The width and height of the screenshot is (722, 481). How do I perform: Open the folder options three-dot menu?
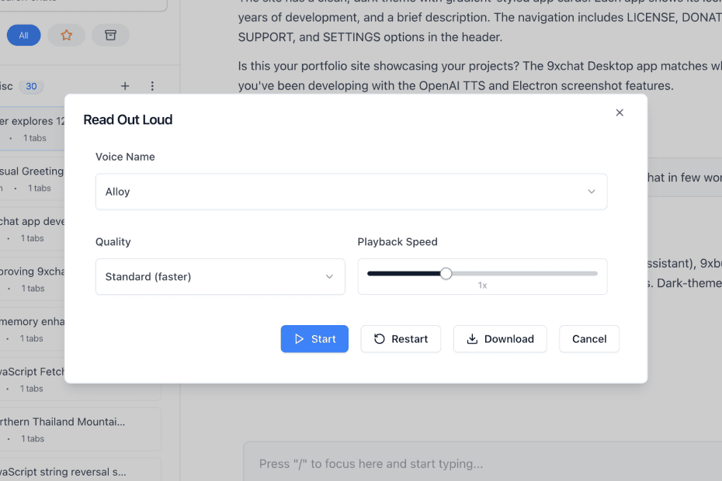pos(152,86)
